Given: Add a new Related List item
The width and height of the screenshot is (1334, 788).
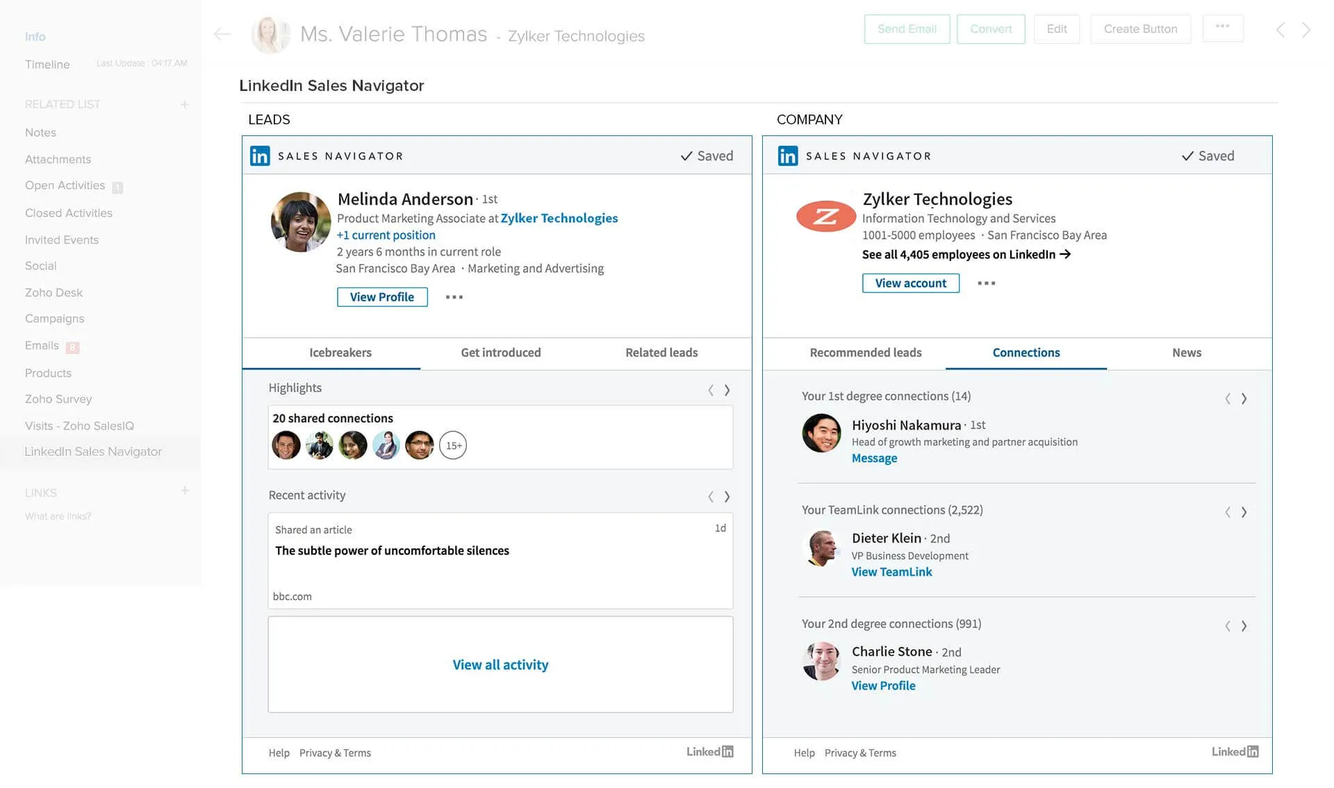Looking at the screenshot, I should [x=185, y=104].
